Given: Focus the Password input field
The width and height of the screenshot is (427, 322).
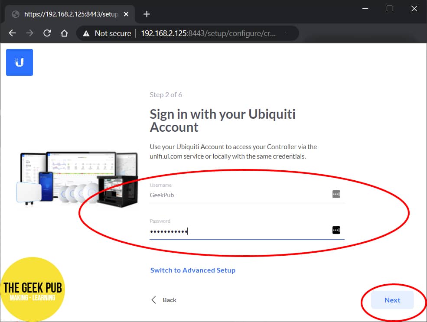Looking at the screenshot, I should click(x=240, y=231).
